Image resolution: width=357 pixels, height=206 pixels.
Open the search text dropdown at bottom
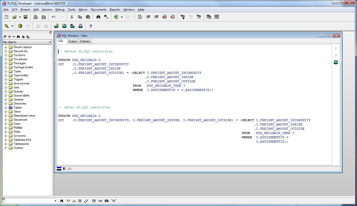[56, 201]
